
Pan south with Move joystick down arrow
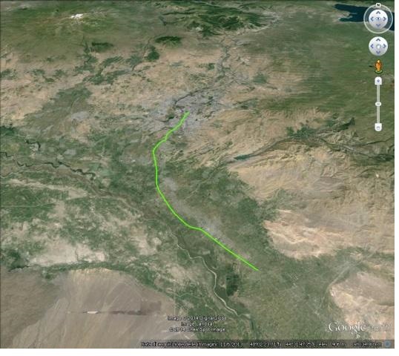click(x=378, y=53)
